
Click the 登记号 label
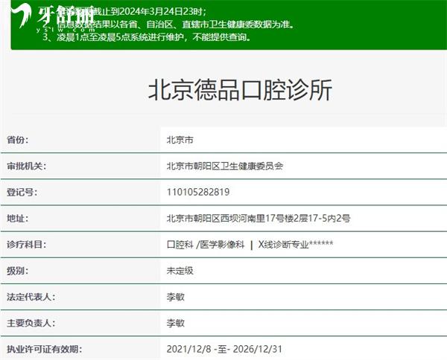point(22,192)
